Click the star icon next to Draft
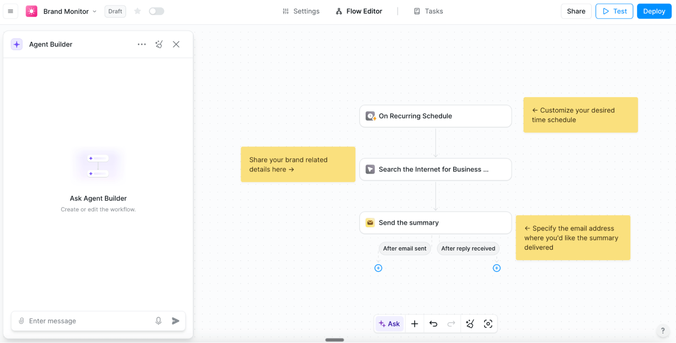676x343 pixels. 137,11
